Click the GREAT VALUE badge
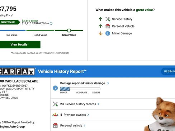Viewport: 175px width, 131px height. (x=10, y=22)
